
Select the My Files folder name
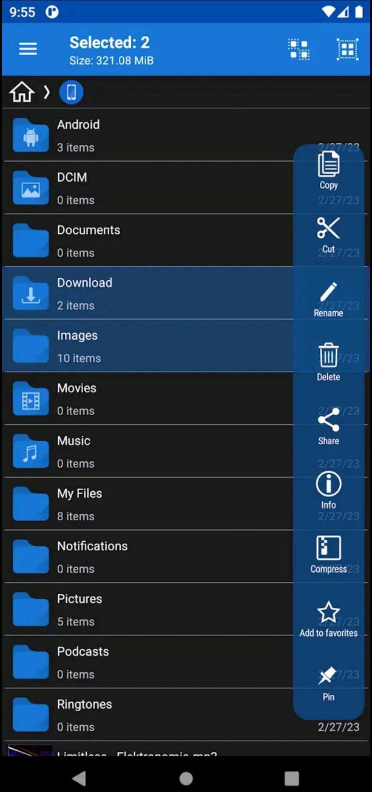(79, 494)
